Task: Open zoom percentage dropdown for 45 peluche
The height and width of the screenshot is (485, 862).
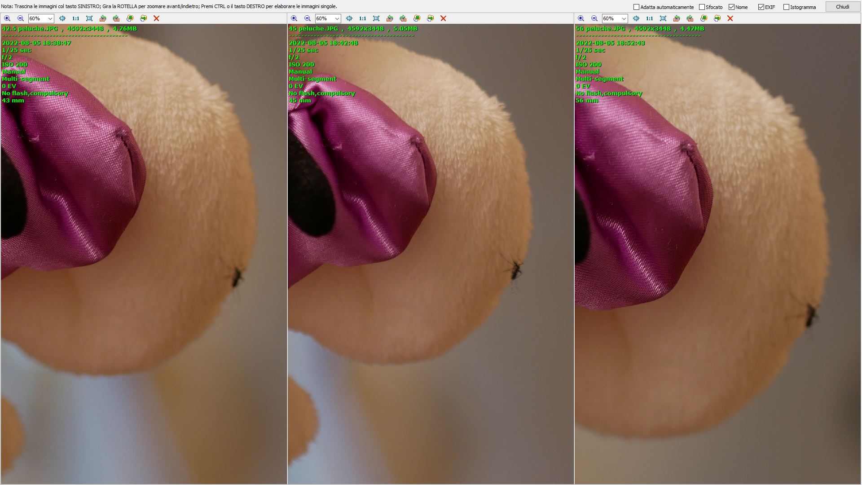Action: 337,18
